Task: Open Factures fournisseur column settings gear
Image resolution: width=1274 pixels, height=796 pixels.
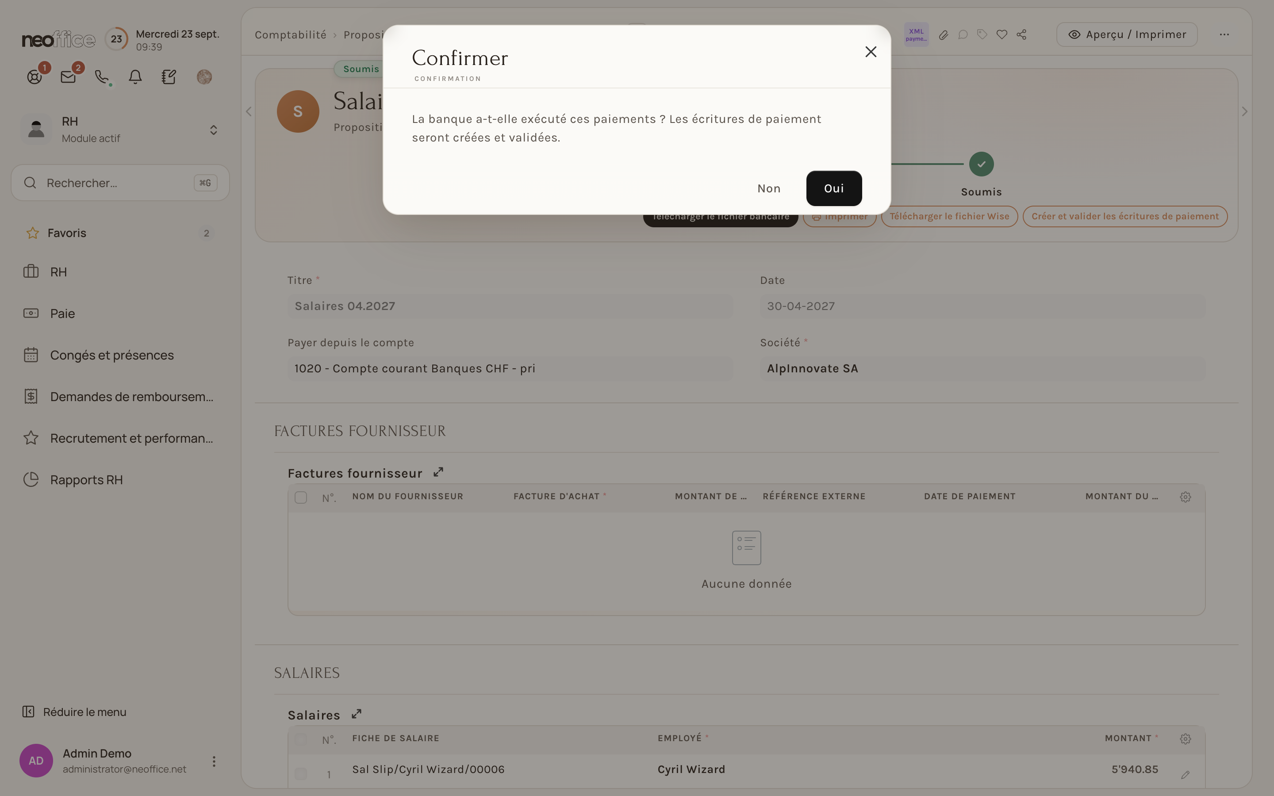Action: [1185, 497]
